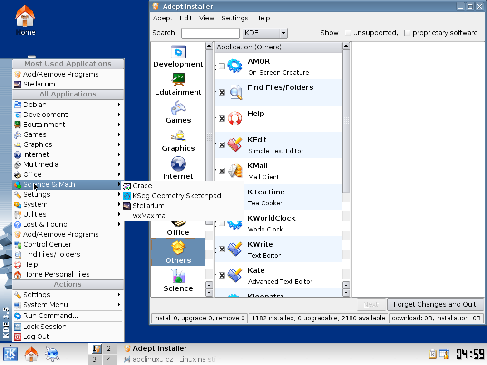Click Forget Changes and Quit
Viewport: 487px width, 365px height.
[435, 304]
